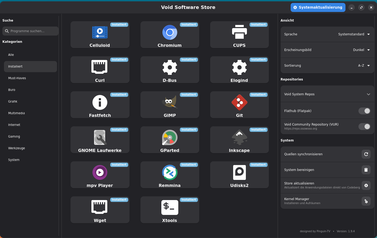Click the D-Bus gear icon
Screen dimensions: 377x238
pos(170,67)
